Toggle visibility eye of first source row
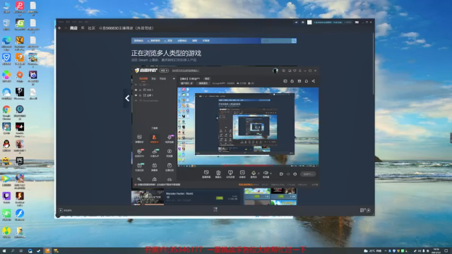This screenshot has width=452, height=254. [136, 85]
